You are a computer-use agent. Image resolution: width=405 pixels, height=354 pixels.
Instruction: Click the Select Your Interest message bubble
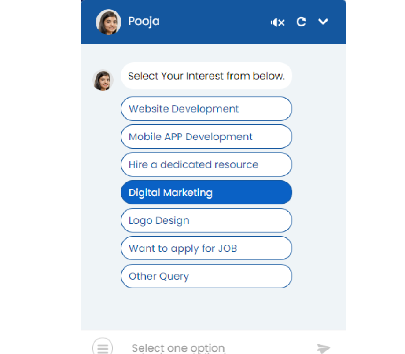(x=206, y=76)
